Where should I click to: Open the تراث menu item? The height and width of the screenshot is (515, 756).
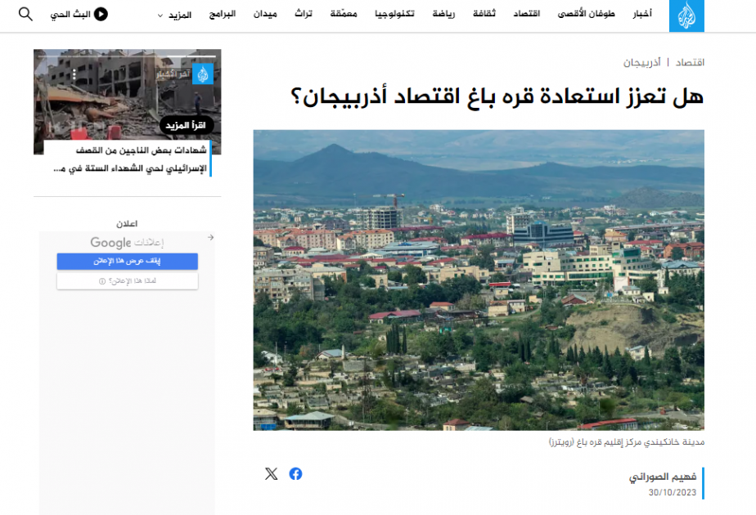[x=304, y=14]
